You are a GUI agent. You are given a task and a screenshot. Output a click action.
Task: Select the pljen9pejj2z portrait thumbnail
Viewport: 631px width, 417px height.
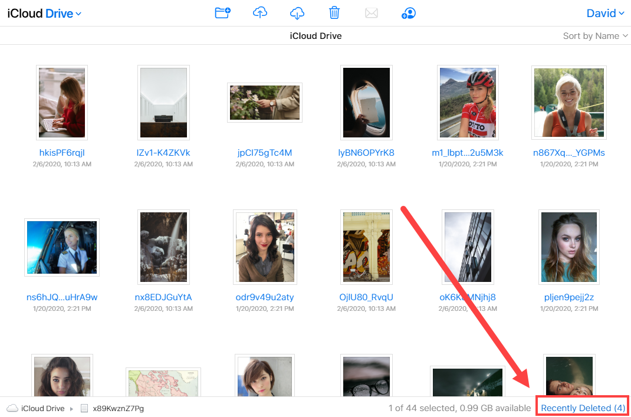coord(569,247)
